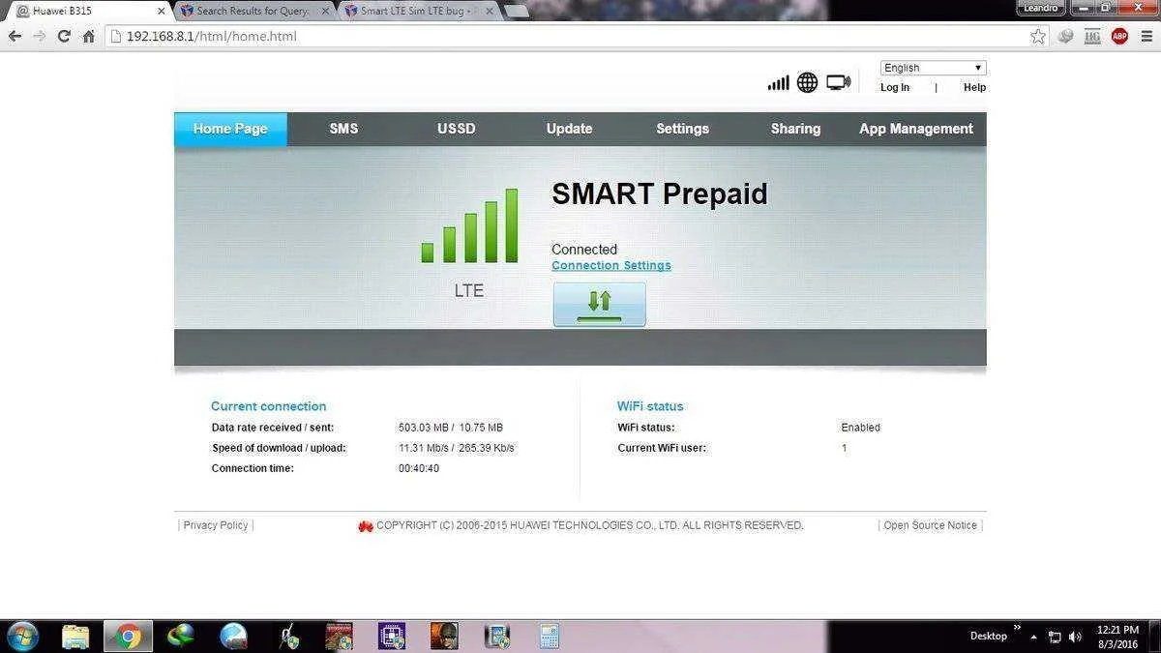Image resolution: width=1161 pixels, height=653 pixels.
Task: Open the Windows Start button
Action: tap(21, 636)
